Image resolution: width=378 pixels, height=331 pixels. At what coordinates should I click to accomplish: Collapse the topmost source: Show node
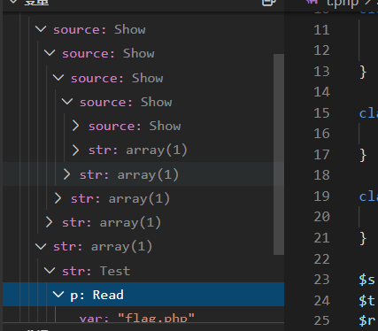tap(41, 29)
